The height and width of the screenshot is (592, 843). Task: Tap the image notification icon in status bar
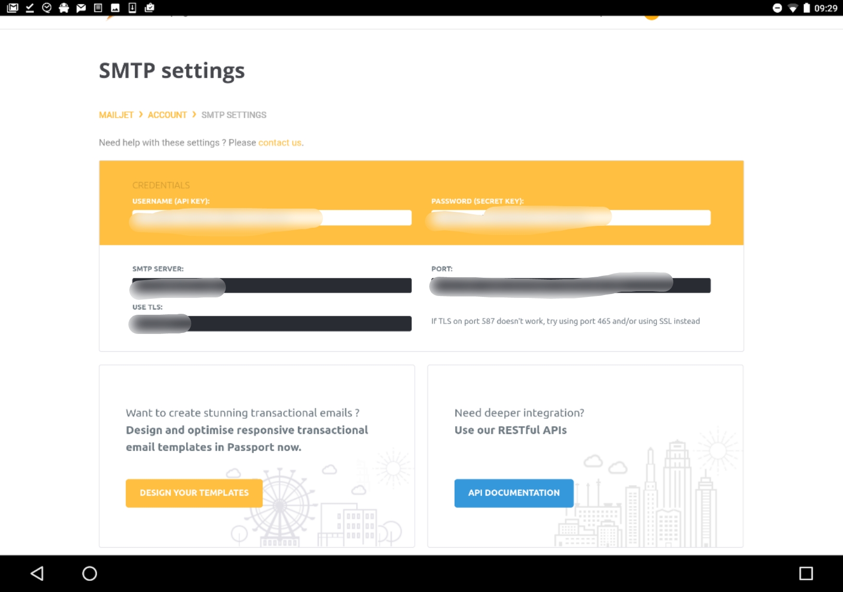[x=115, y=8]
